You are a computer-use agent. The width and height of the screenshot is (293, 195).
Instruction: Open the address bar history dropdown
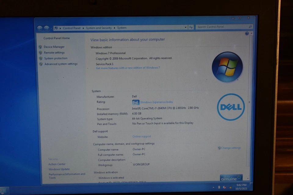[x=186, y=27]
